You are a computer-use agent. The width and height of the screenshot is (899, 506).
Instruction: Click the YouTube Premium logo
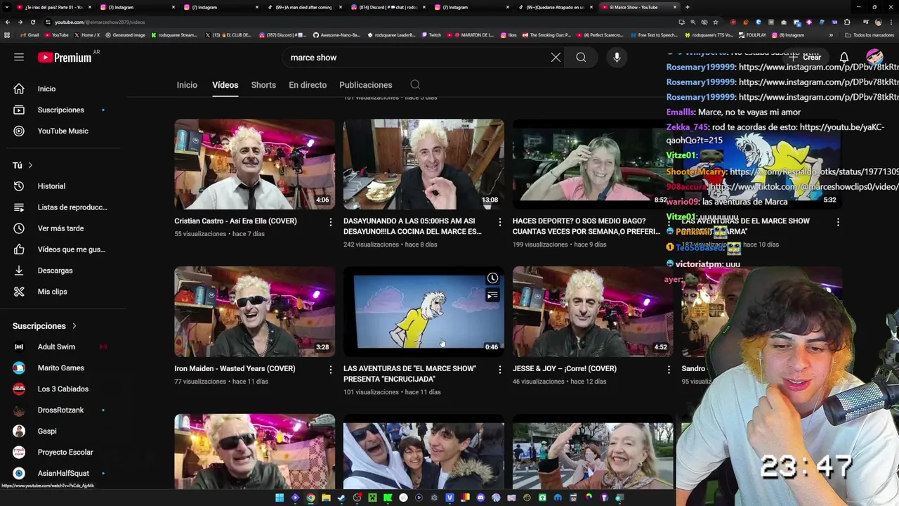pos(65,58)
